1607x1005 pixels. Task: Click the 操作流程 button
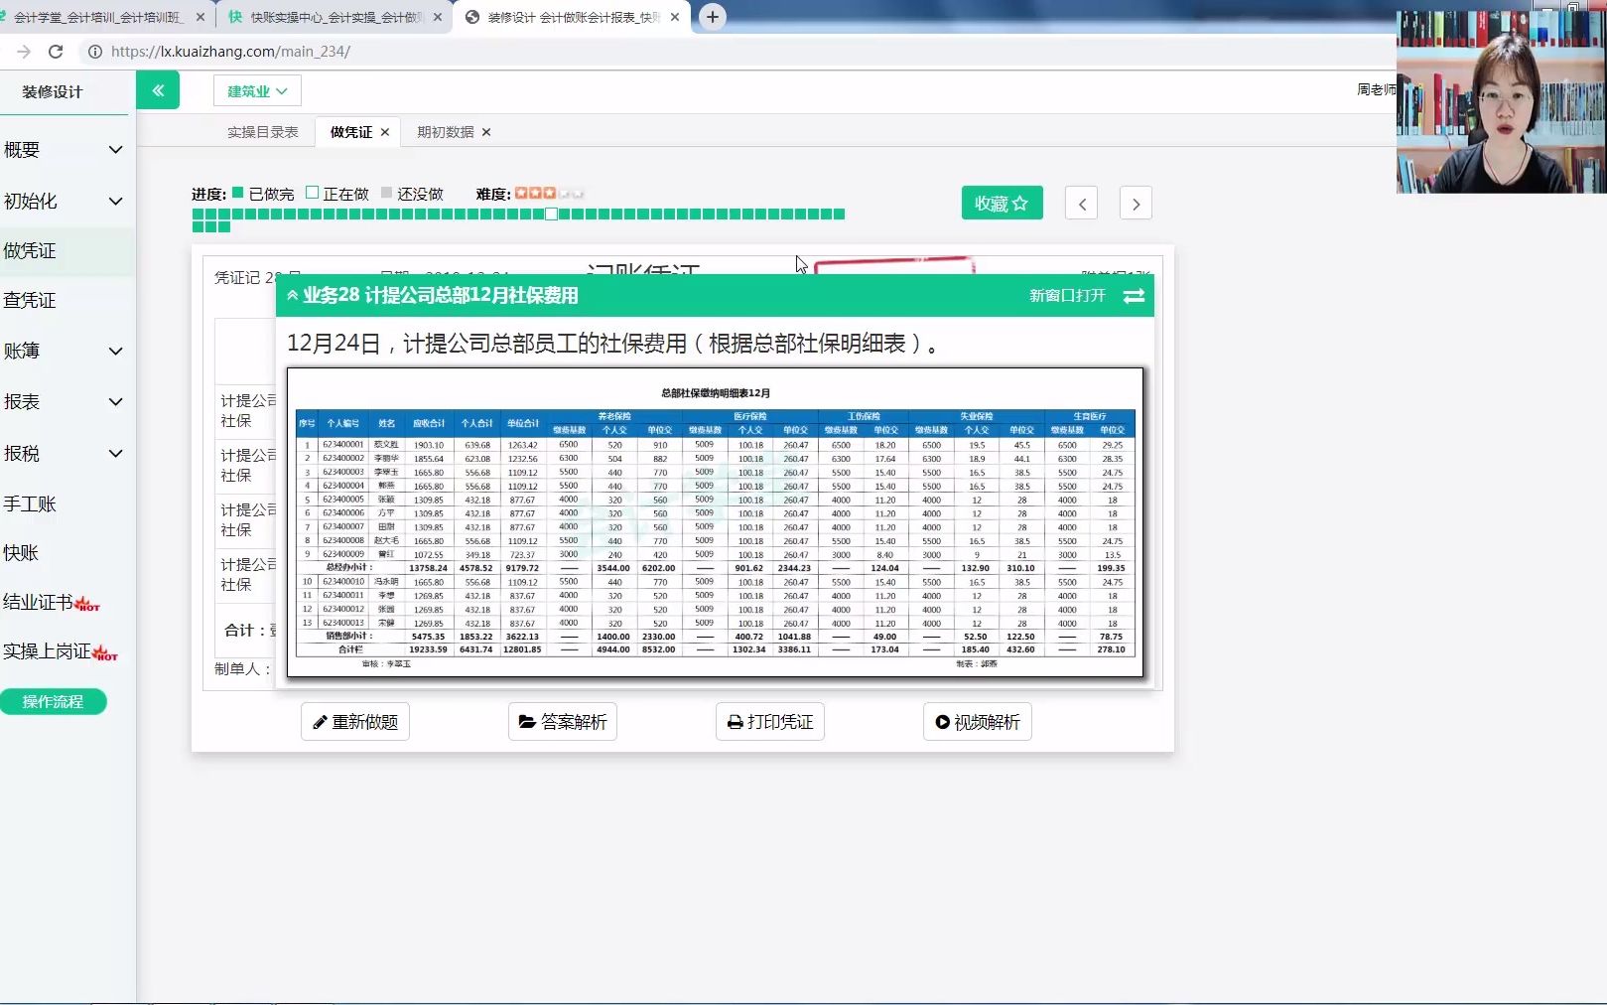(x=54, y=701)
